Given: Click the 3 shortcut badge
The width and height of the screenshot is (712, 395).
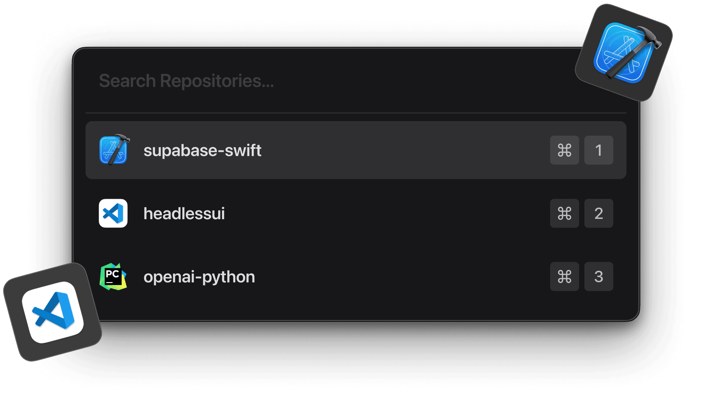Looking at the screenshot, I should pyautogui.click(x=598, y=276).
